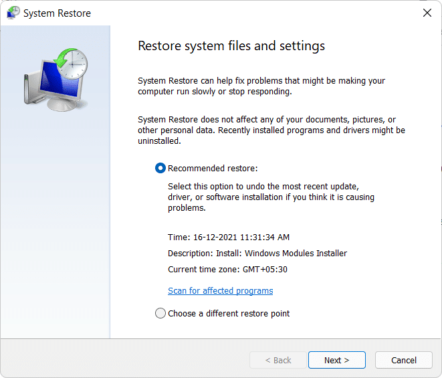
Task: Click the Next button
Action: point(337,360)
